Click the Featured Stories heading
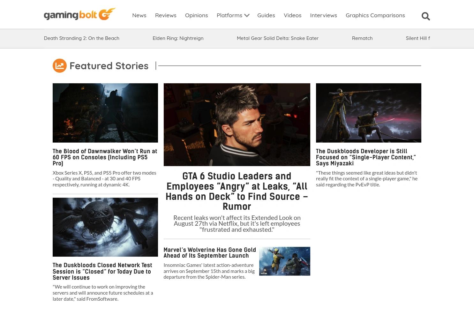This screenshot has width=474, height=316. pyautogui.click(x=109, y=66)
